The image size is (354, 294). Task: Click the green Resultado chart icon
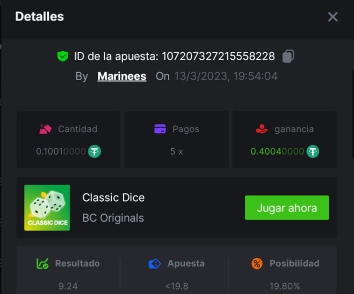(43, 264)
